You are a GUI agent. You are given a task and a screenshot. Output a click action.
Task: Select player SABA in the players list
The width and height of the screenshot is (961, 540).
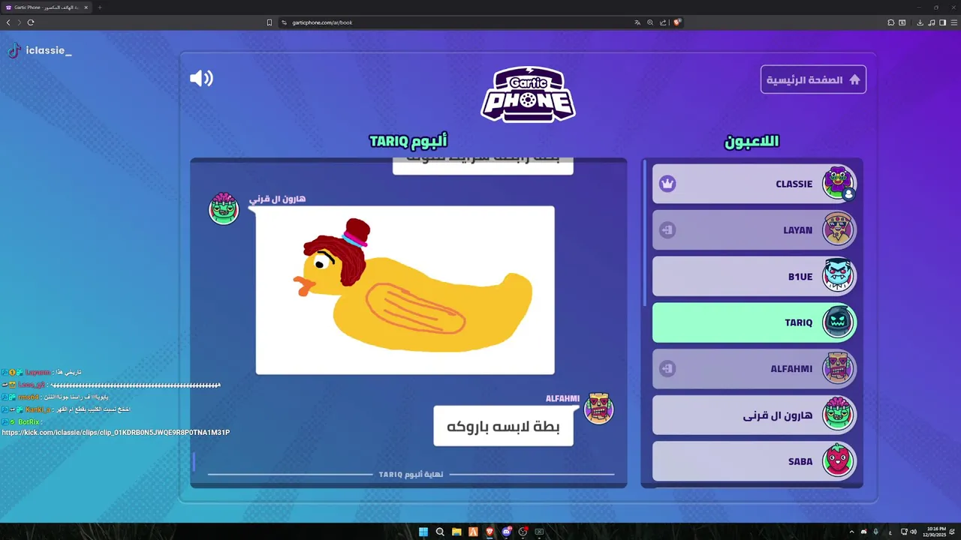coord(754,461)
